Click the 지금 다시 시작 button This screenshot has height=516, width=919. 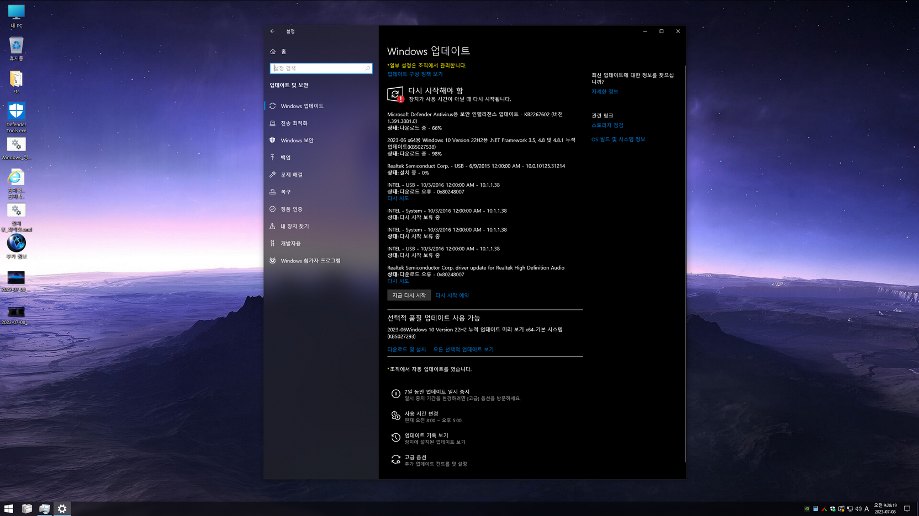point(409,295)
